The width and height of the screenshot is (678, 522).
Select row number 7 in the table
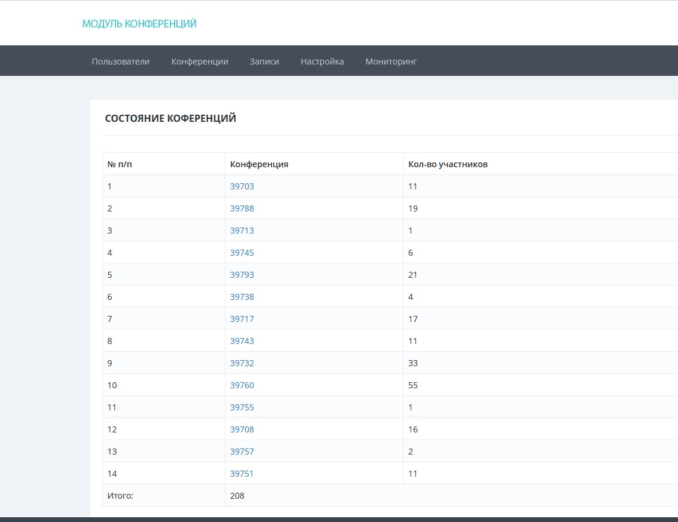click(109, 319)
